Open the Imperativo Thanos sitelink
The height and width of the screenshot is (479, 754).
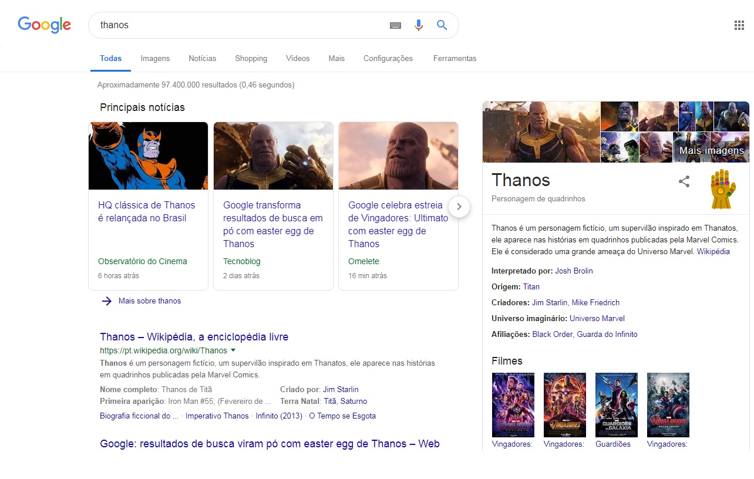click(217, 416)
